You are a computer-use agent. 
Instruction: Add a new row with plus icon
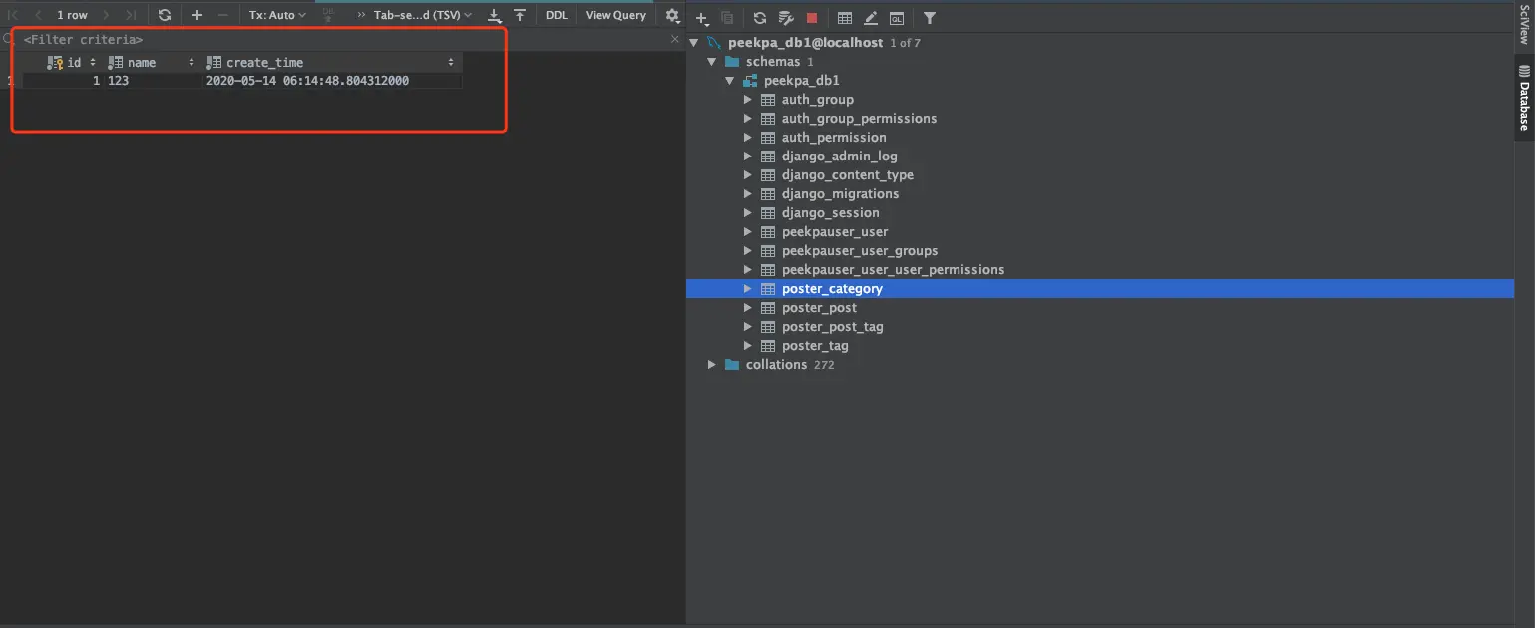tap(196, 15)
